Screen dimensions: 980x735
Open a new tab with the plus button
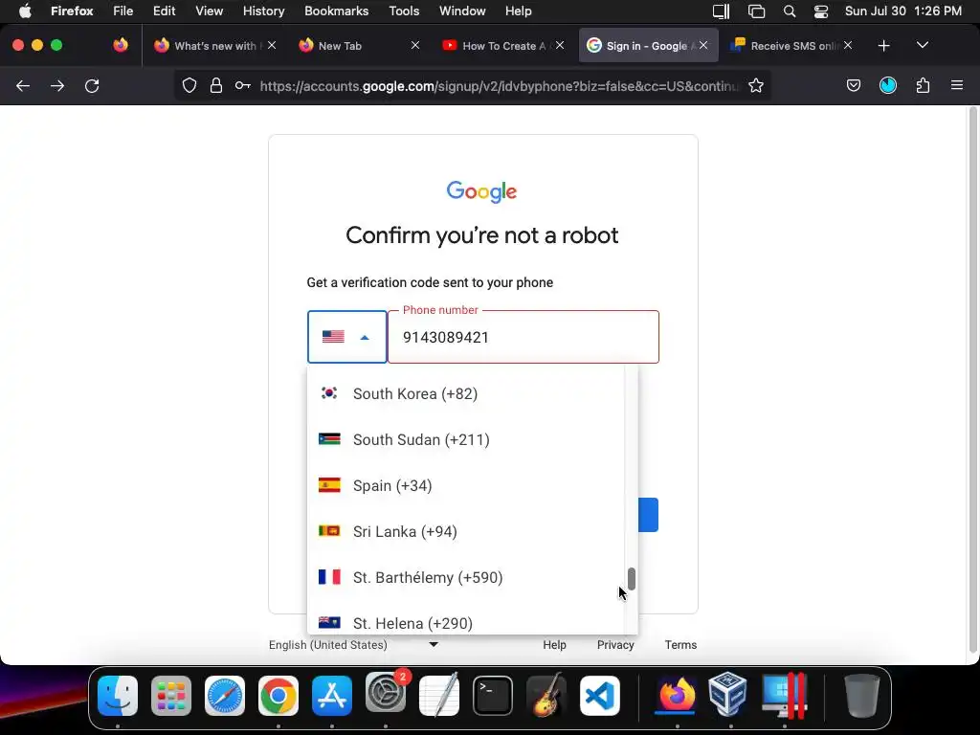(883, 46)
